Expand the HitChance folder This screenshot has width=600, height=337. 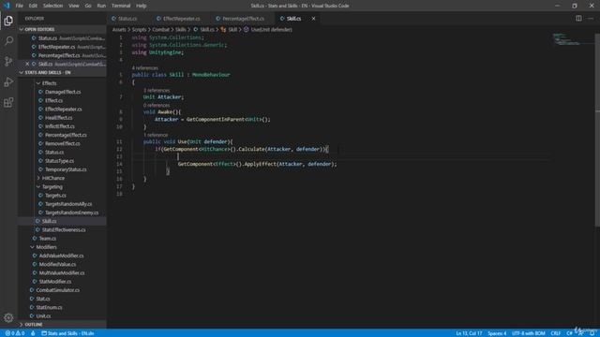pos(52,178)
